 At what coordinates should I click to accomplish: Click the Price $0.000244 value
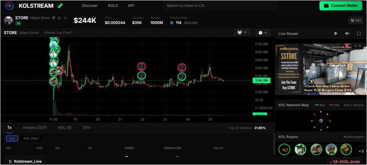115,23
